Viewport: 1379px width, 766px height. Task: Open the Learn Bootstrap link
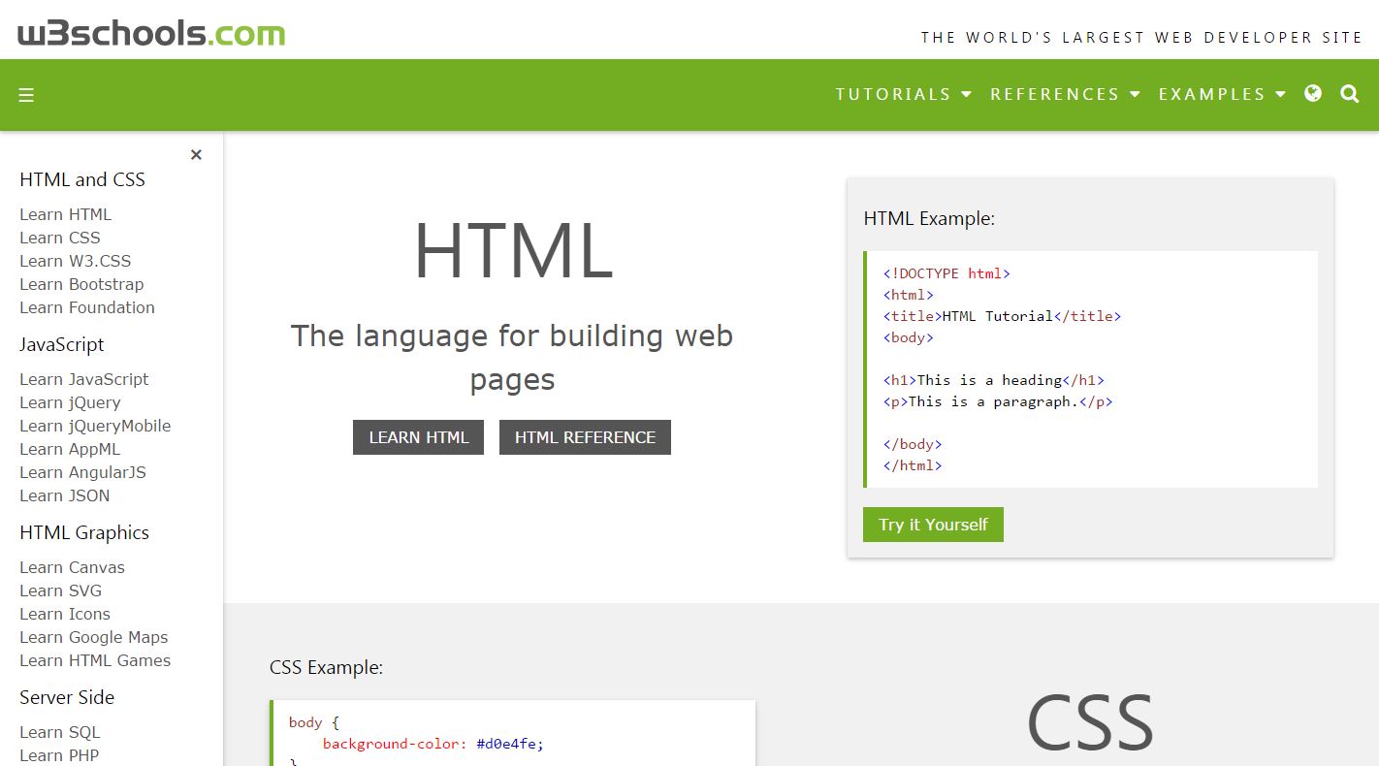(81, 284)
